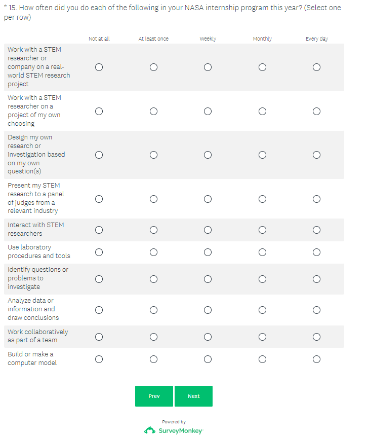Pick 'Not at all' for identify questions to investigate
Viewport: 369px width, 436px height.
pyautogui.click(x=99, y=279)
